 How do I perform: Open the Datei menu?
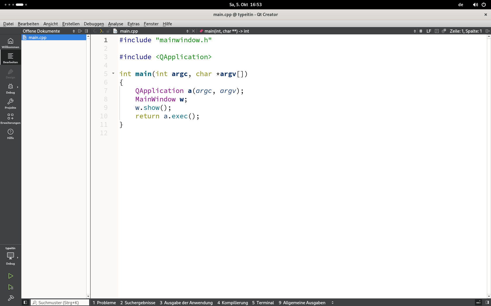pyautogui.click(x=8, y=24)
